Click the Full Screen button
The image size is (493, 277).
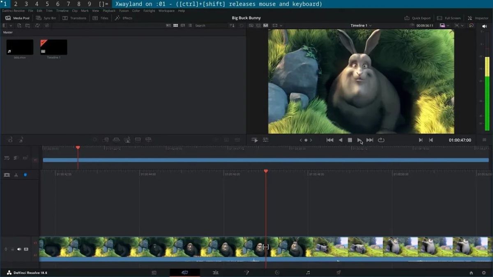tap(449, 18)
